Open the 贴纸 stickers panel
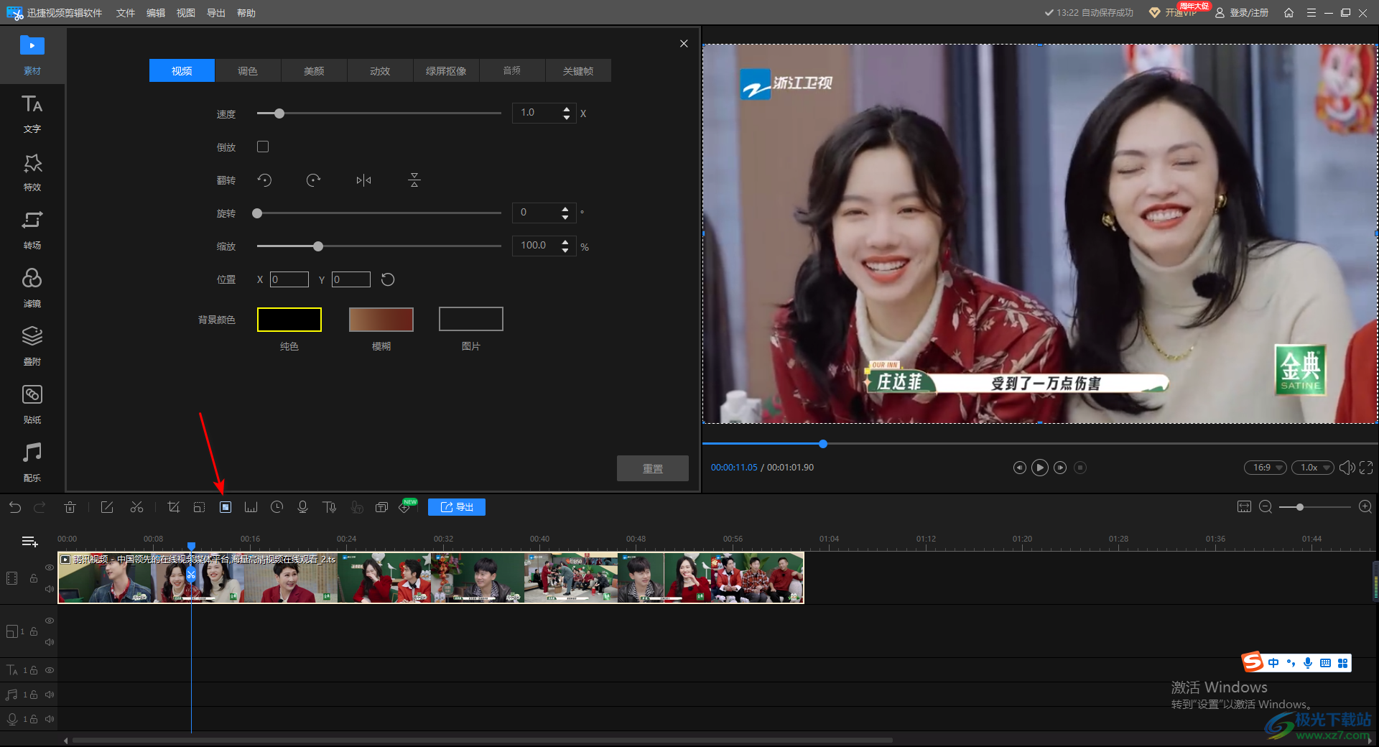The image size is (1379, 747). coord(32,404)
